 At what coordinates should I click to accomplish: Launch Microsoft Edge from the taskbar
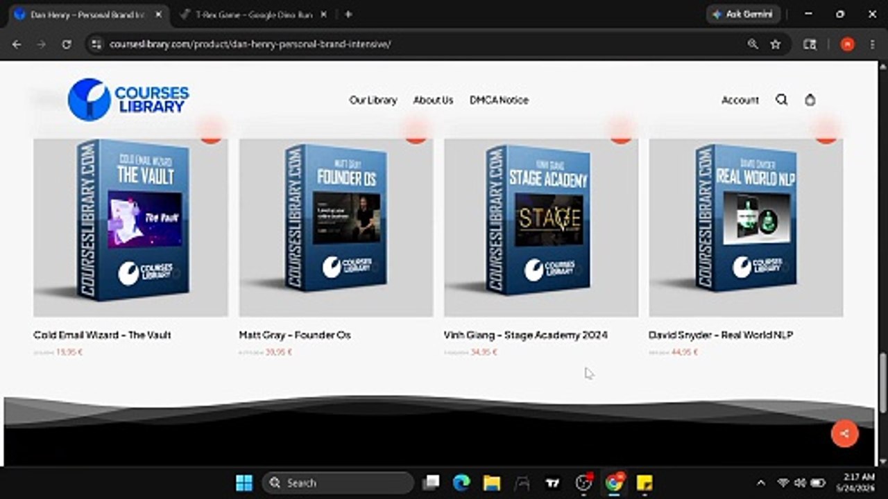[x=461, y=482]
